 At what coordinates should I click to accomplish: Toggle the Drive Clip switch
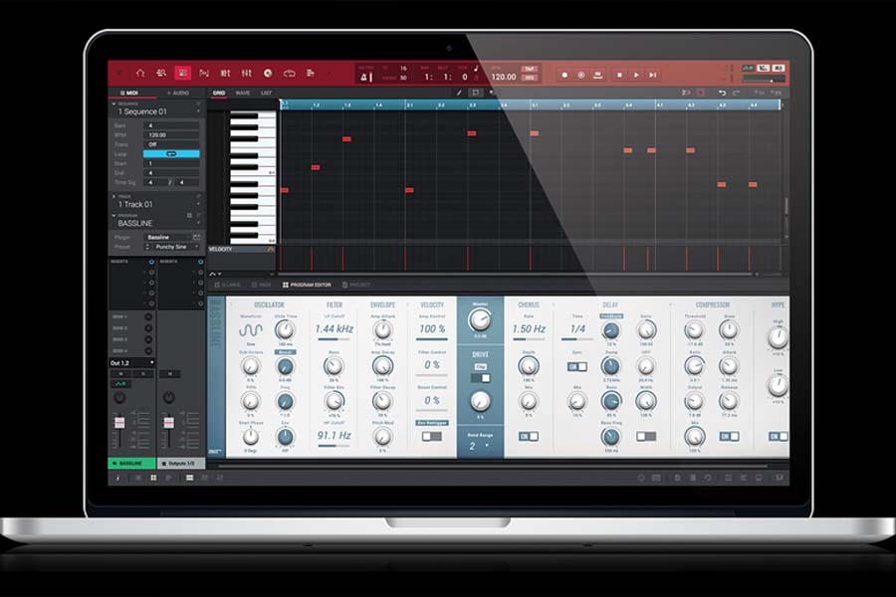click(x=480, y=377)
